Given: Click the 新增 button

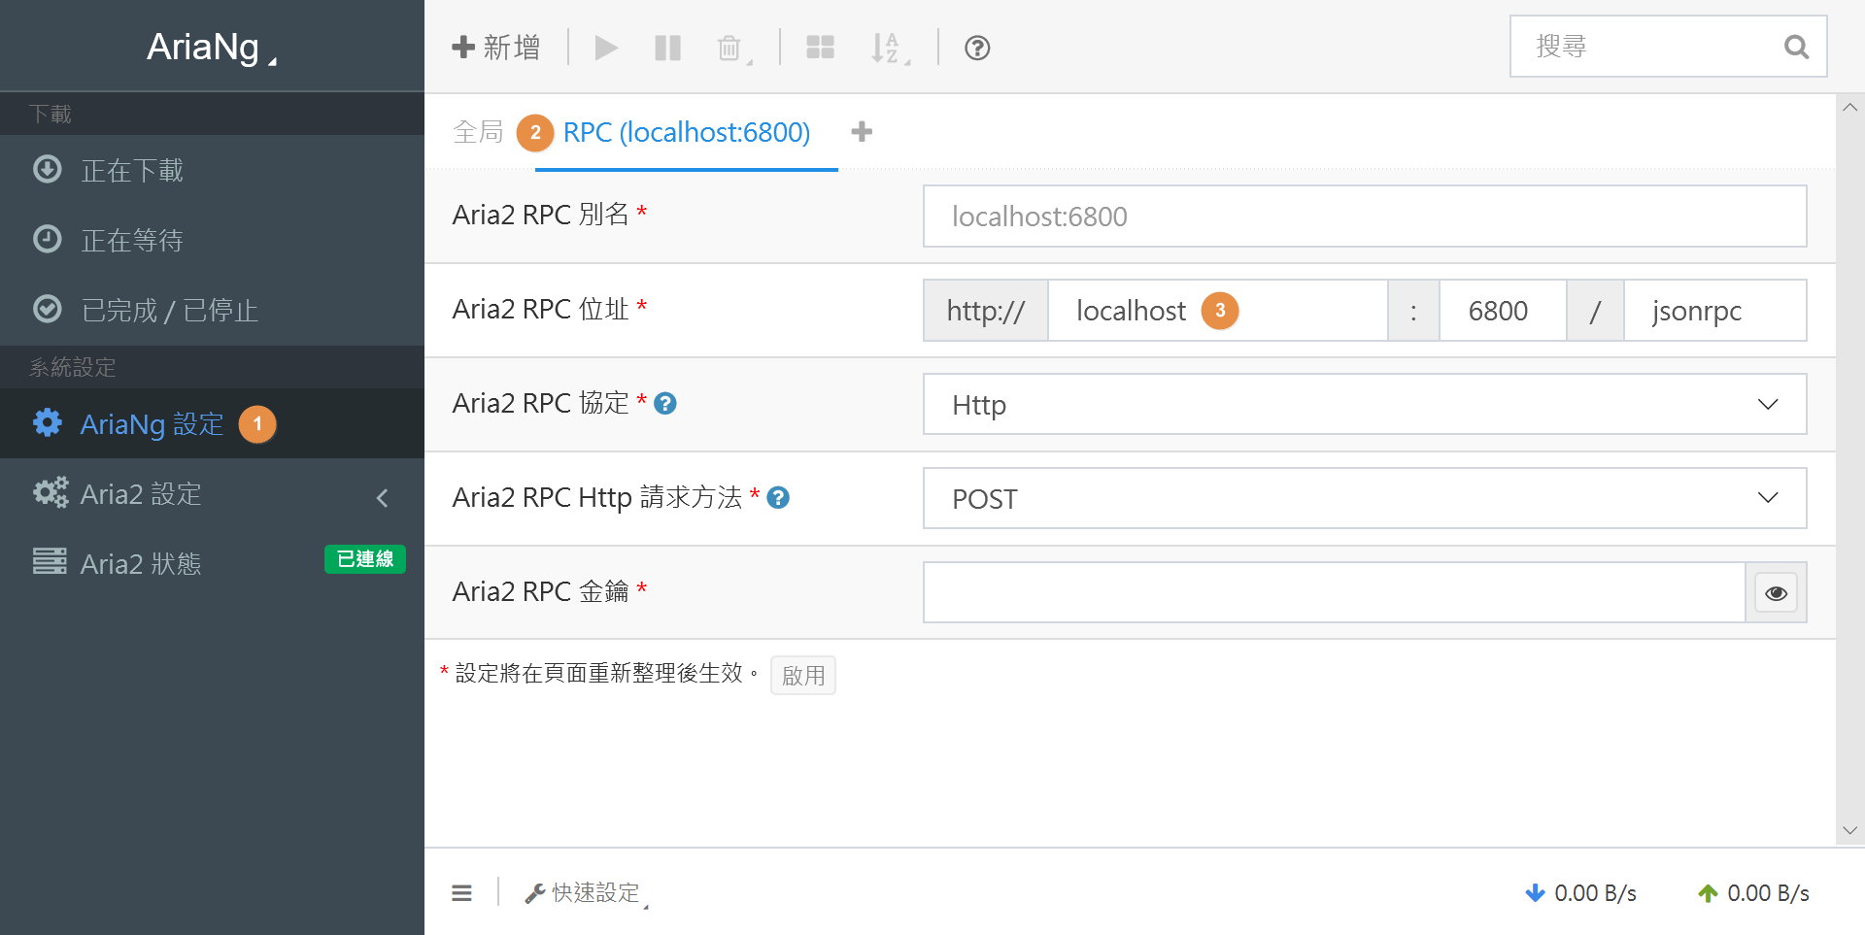Looking at the screenshot, I should (496, 48).
